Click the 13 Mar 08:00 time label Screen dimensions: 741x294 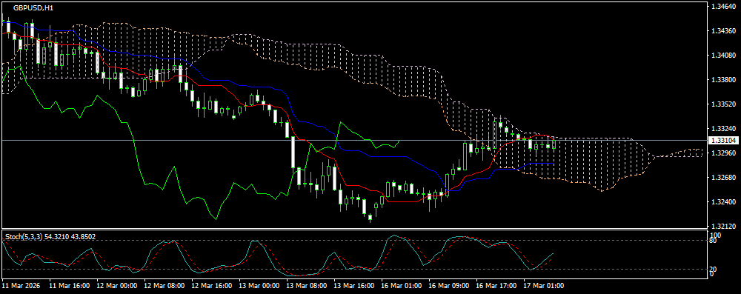click(306, 286)
